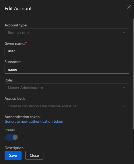Click the Given name input field

pos(67,51)
